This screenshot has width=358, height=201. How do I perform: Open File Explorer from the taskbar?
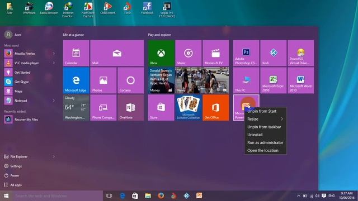click(148, 196)
